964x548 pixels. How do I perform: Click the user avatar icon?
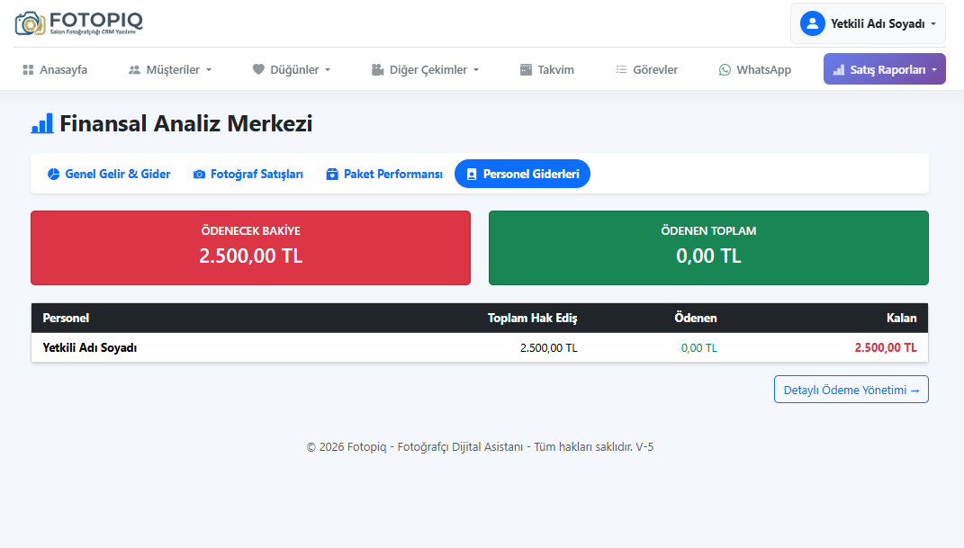(813, 23)
